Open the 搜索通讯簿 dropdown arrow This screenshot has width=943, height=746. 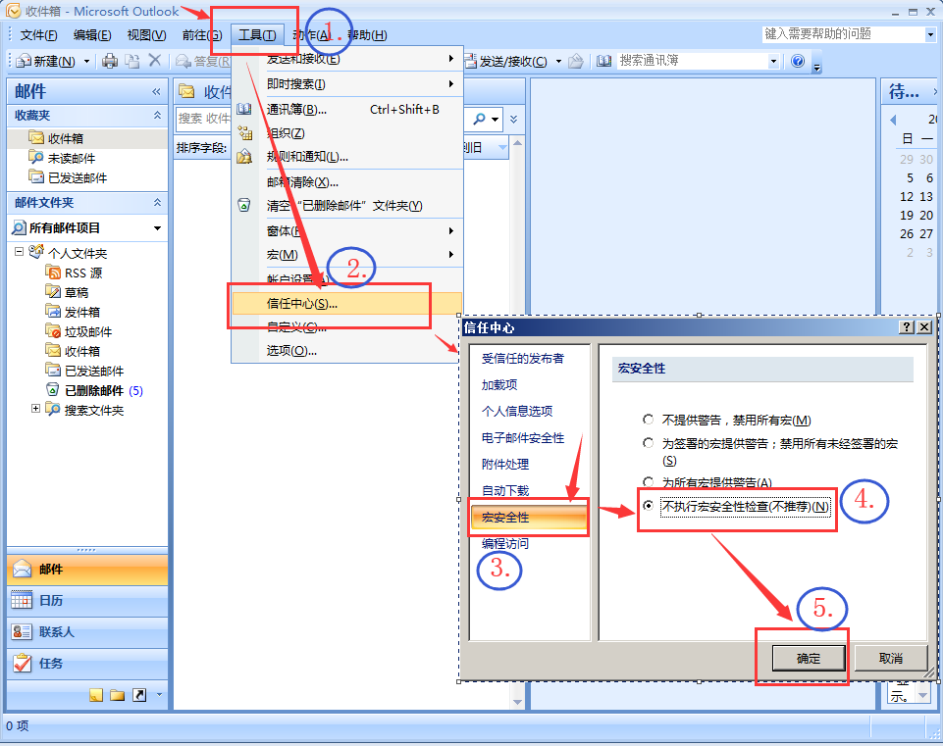coord(773,61)
